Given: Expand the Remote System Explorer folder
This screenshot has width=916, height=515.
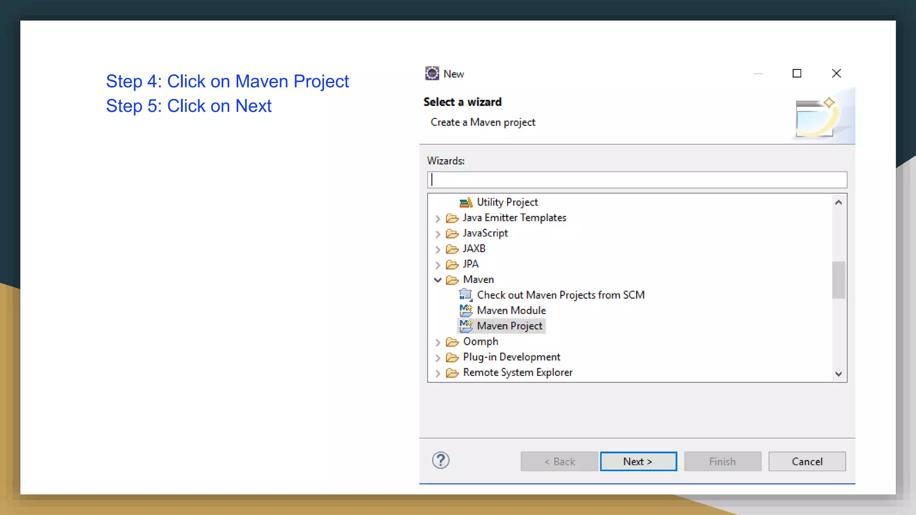Looking at the screenshot, I should coord(438,373).
